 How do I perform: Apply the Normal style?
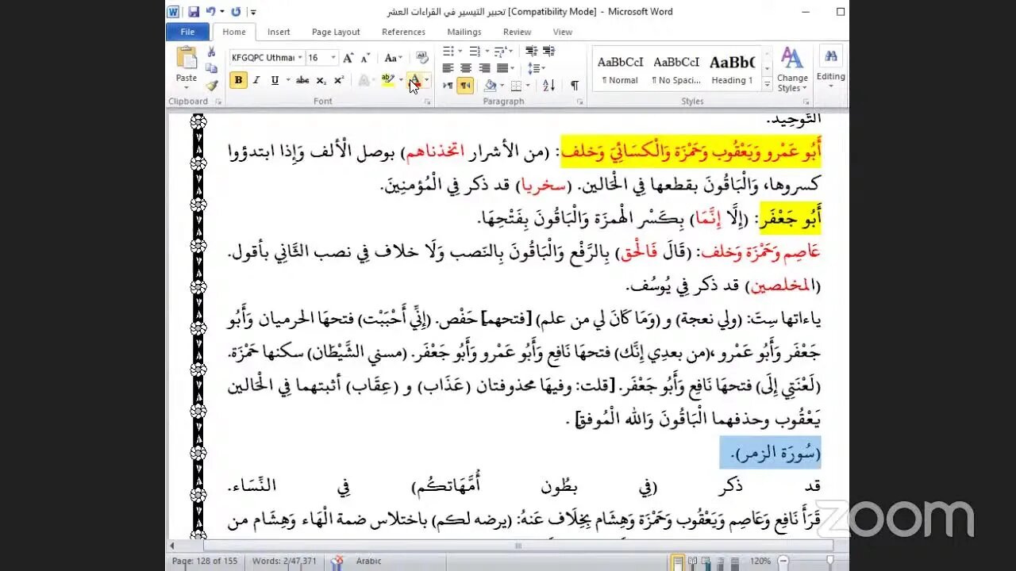point(620,69)
